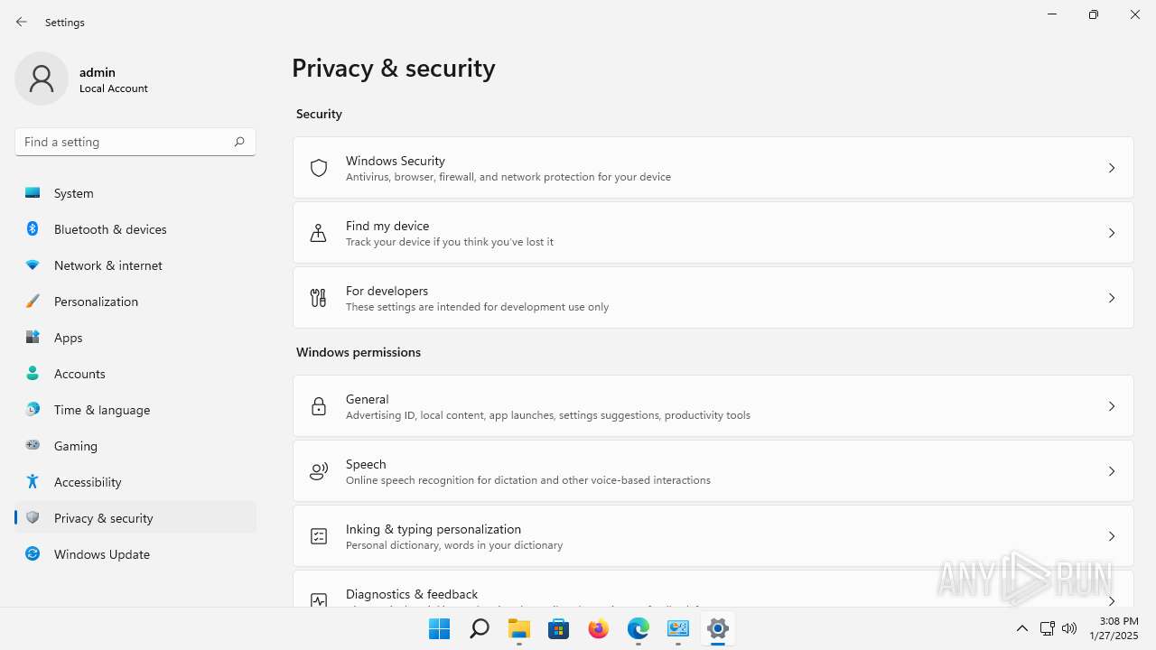Go to Bluetooth & devices
The image size is (1156, 650).
[110, 229]
